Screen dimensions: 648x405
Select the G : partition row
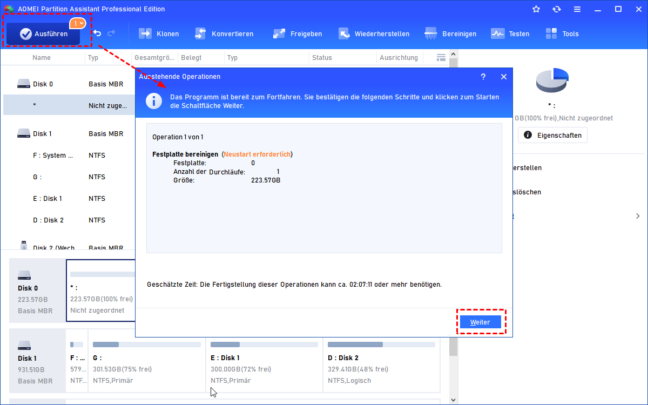[x=69, y=177]
